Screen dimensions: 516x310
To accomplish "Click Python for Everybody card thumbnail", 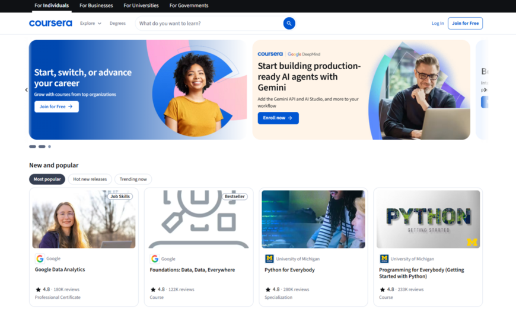I will (313, 219).
